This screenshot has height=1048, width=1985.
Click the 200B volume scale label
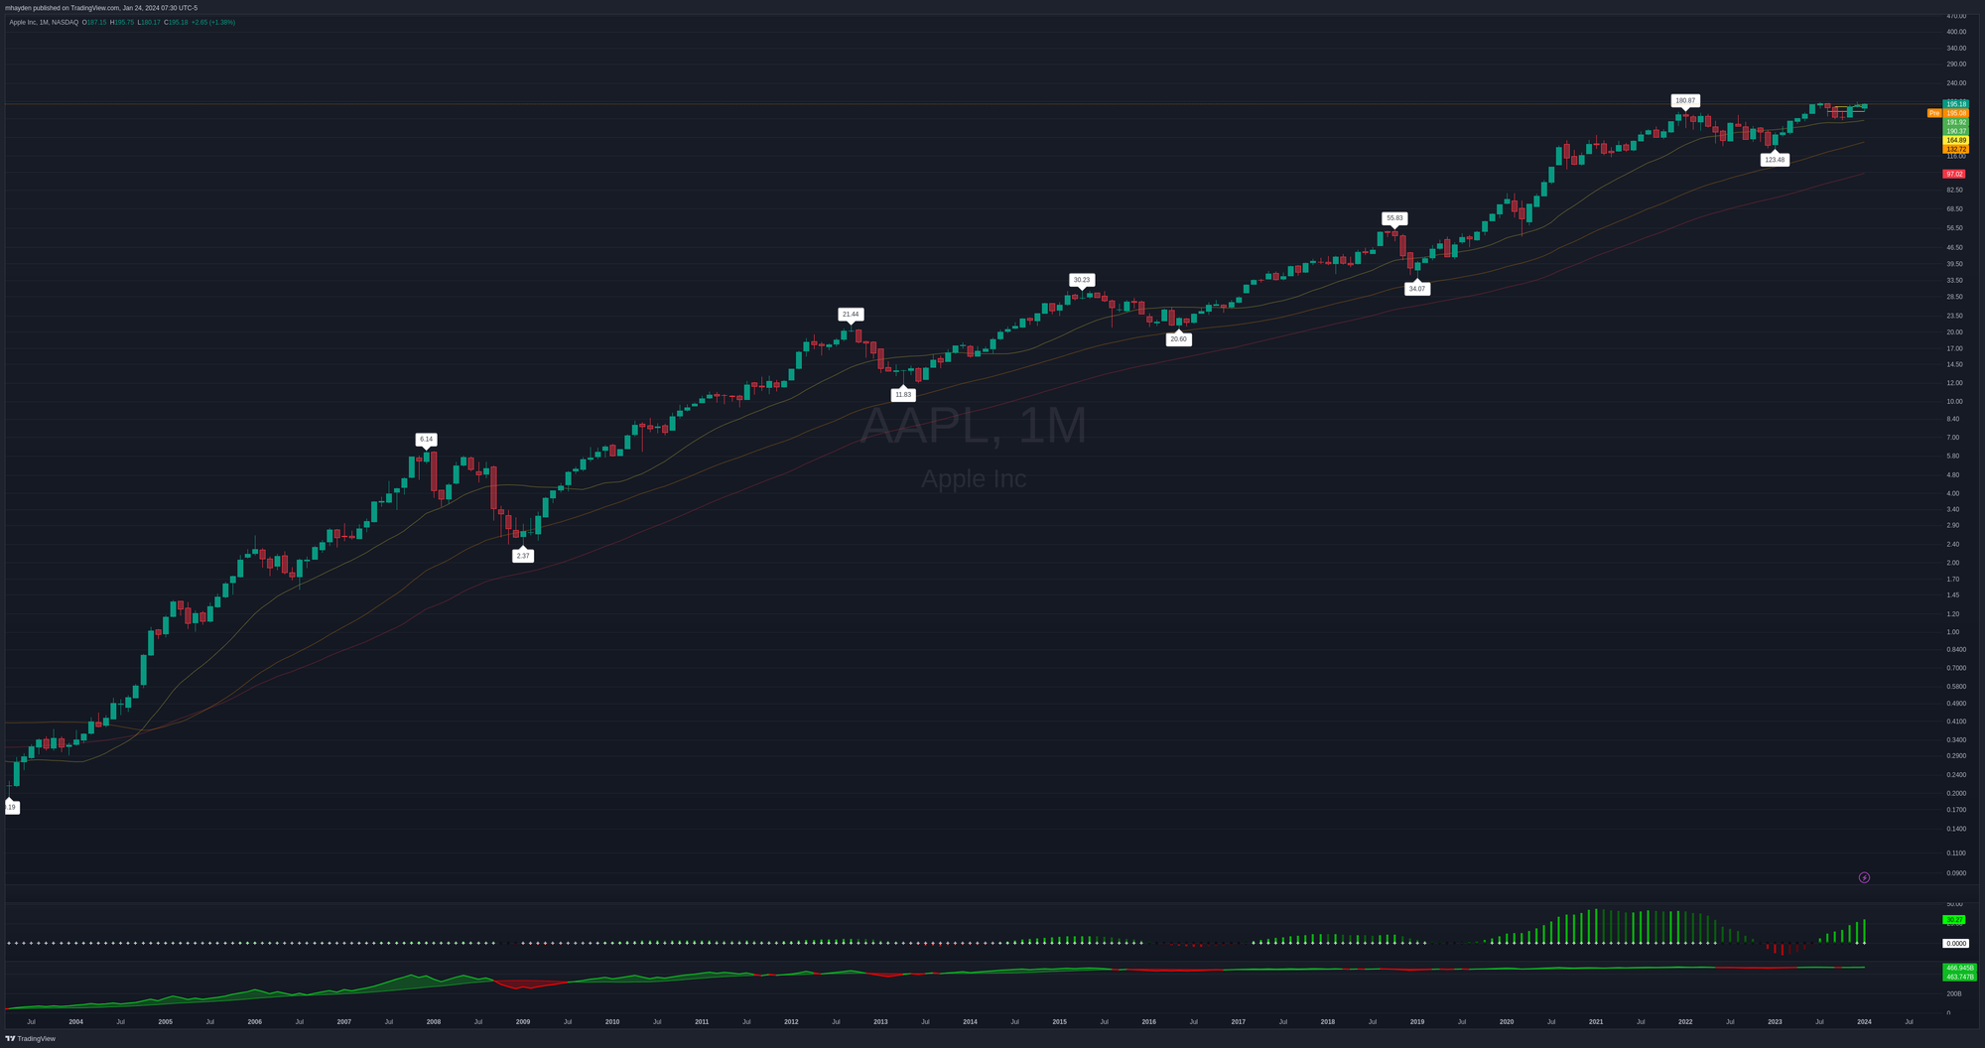[1954, 993]
